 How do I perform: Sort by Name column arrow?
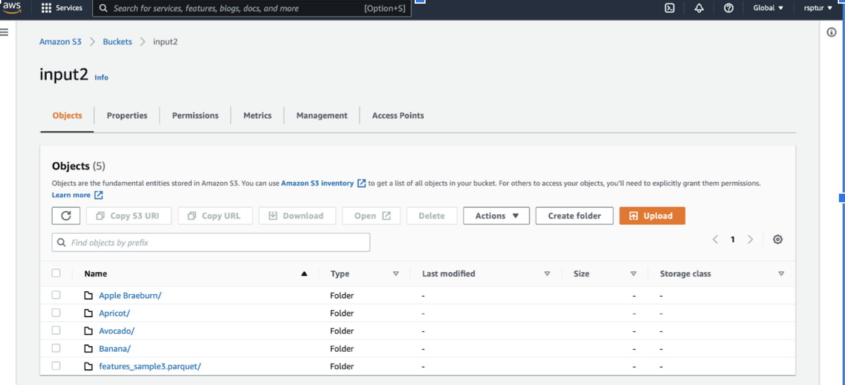pyautogui.click(x=304, y=274)
